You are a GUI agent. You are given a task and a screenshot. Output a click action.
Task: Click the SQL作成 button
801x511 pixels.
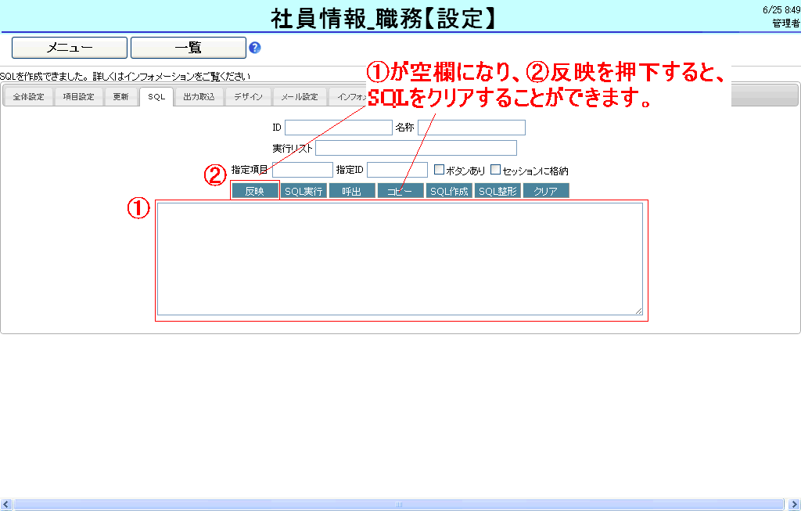coord(449,191)
